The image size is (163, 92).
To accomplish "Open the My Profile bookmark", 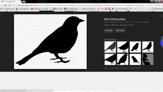I will (x=58, y=9).
